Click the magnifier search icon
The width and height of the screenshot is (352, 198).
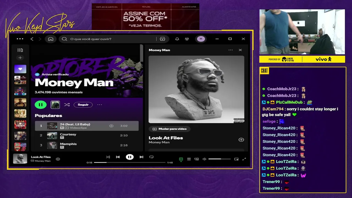pyautogui.click(x=64, y=39)
